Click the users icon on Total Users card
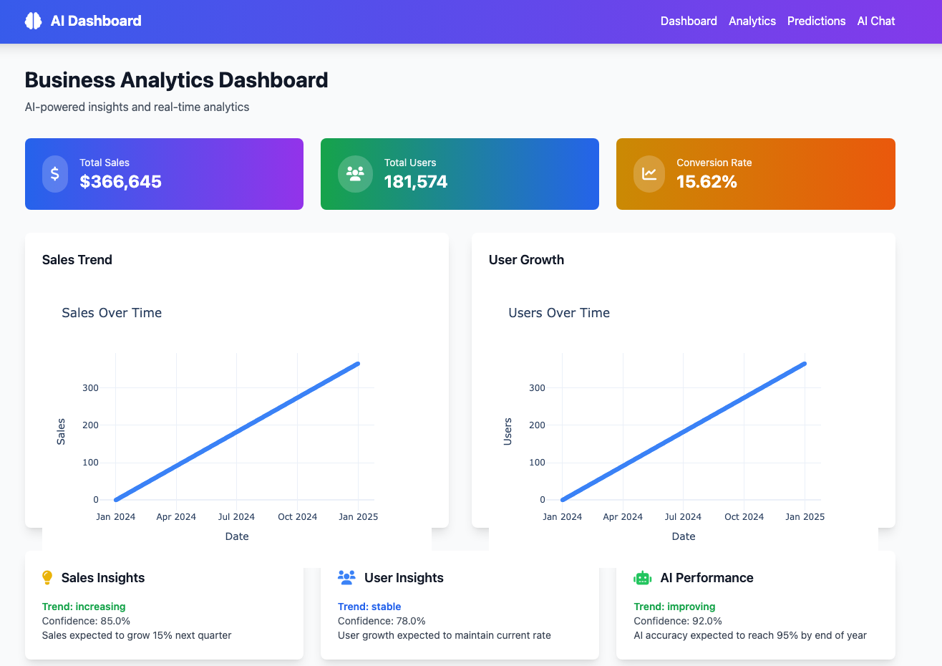 pos(354,174)
